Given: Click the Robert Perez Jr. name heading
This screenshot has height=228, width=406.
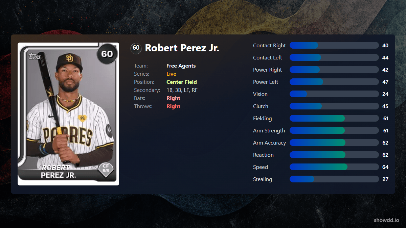Looking at the screenshot, I should [183, 48].
